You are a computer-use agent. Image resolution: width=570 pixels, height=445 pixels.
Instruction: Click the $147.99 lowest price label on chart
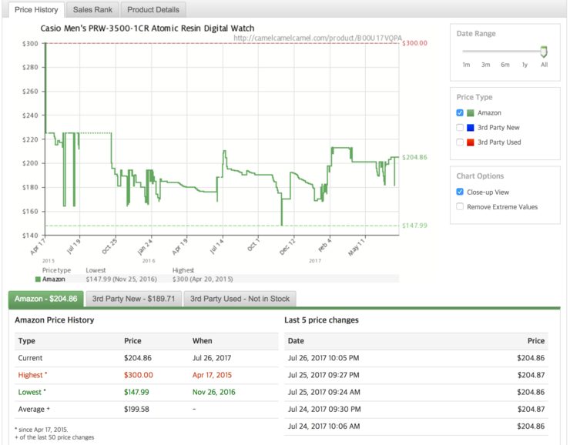click(414, 226)
